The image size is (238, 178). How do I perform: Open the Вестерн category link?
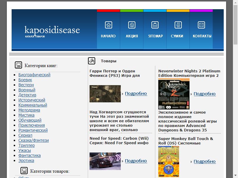[x=26, y=85]
